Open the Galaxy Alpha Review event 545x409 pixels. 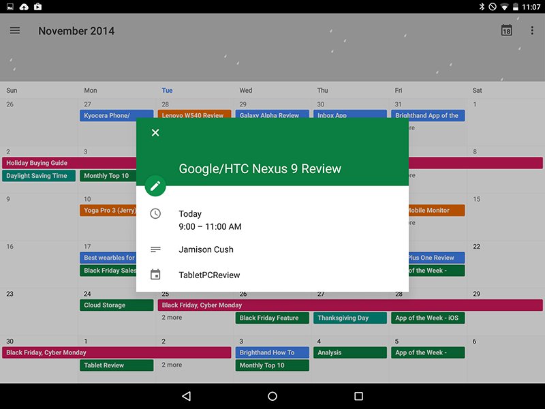tap(272, 114)
